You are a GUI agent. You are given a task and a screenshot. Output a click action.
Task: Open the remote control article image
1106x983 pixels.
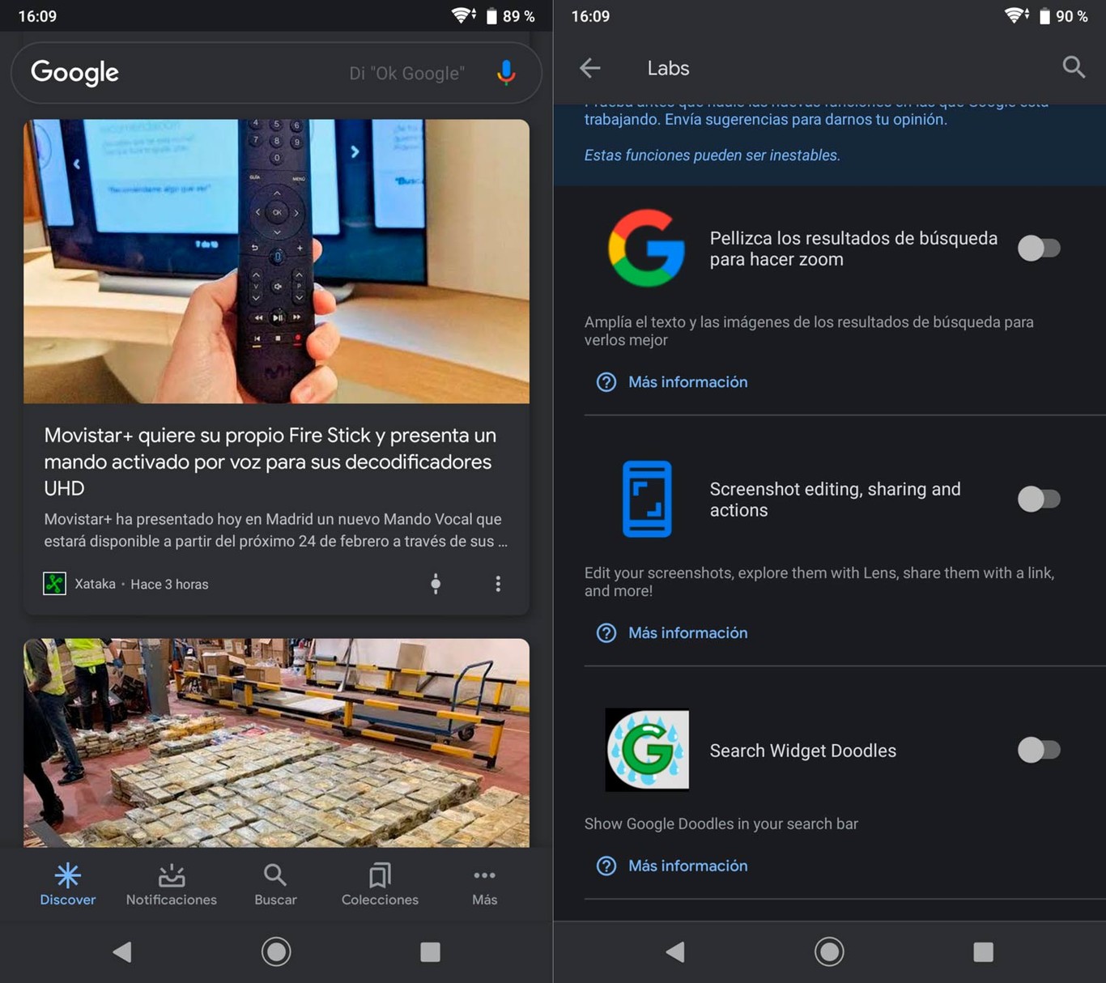click(x=276, y=262)
